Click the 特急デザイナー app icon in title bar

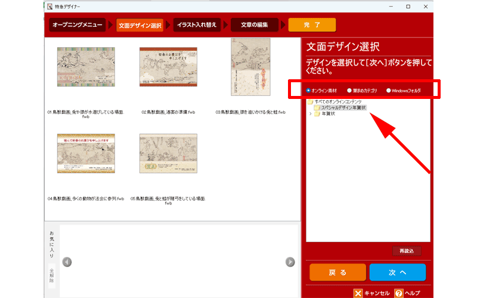click(x=50, y=7)
